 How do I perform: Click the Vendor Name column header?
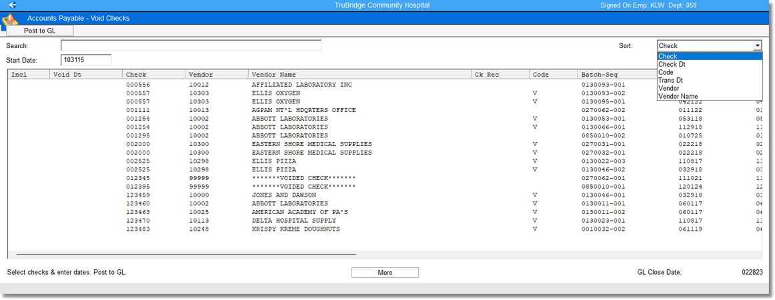[x=360, y=75]
